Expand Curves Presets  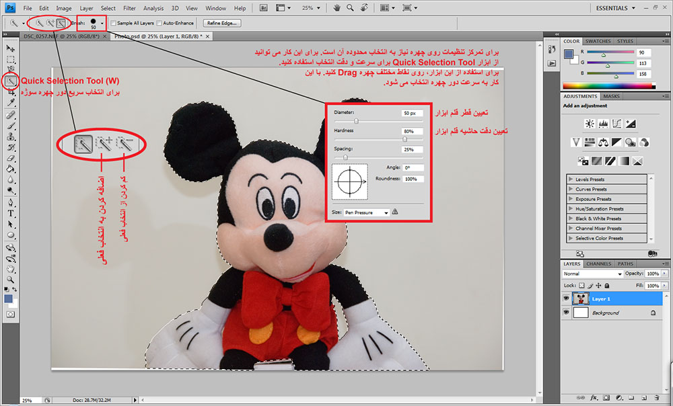click(571, 189)
